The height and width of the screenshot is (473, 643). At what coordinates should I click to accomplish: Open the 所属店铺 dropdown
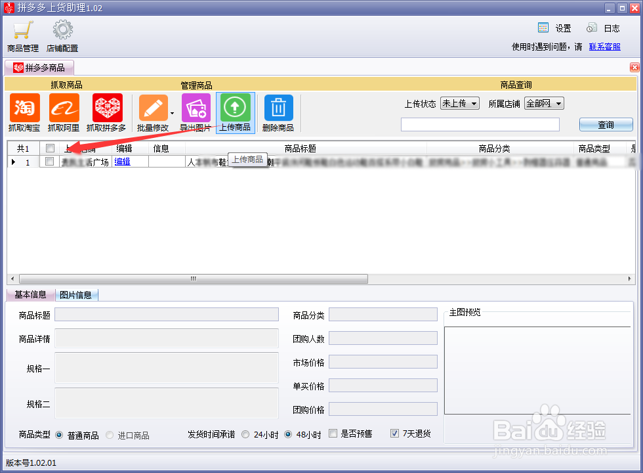tap(544, 104)
